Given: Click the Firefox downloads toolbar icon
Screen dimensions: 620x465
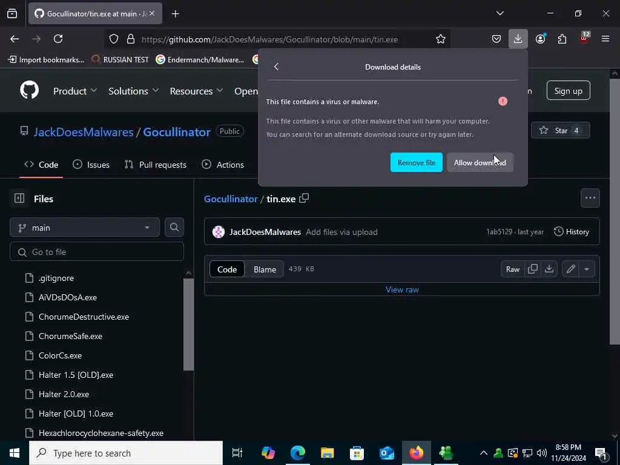Looking at the screenshot, I should [518, 39].
